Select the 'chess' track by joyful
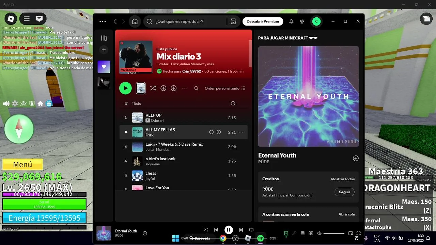The height and width of the screenshot is (245, 436). [x=184, y=176]
